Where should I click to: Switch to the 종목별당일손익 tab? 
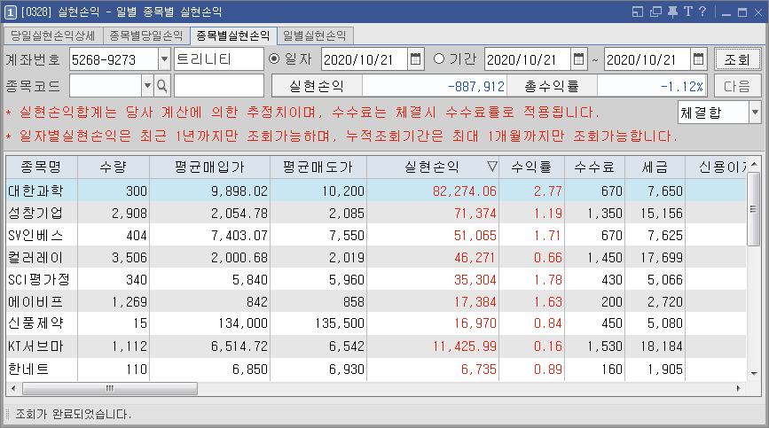pyautogui.click(x=146, y=35)
